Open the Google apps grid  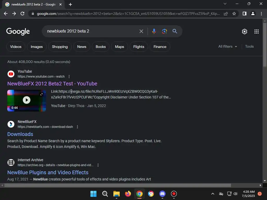(257, 32)
